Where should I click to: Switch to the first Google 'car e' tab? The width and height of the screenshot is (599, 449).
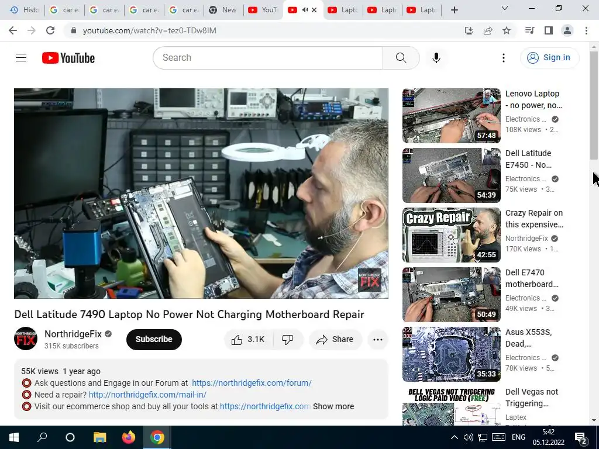click(64, 10)
